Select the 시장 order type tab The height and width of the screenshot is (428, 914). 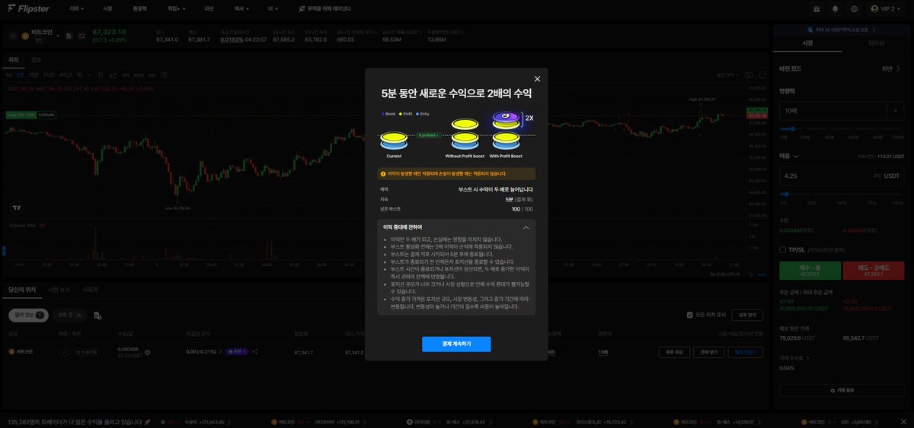pyautogui.click(x=807, y=44)
